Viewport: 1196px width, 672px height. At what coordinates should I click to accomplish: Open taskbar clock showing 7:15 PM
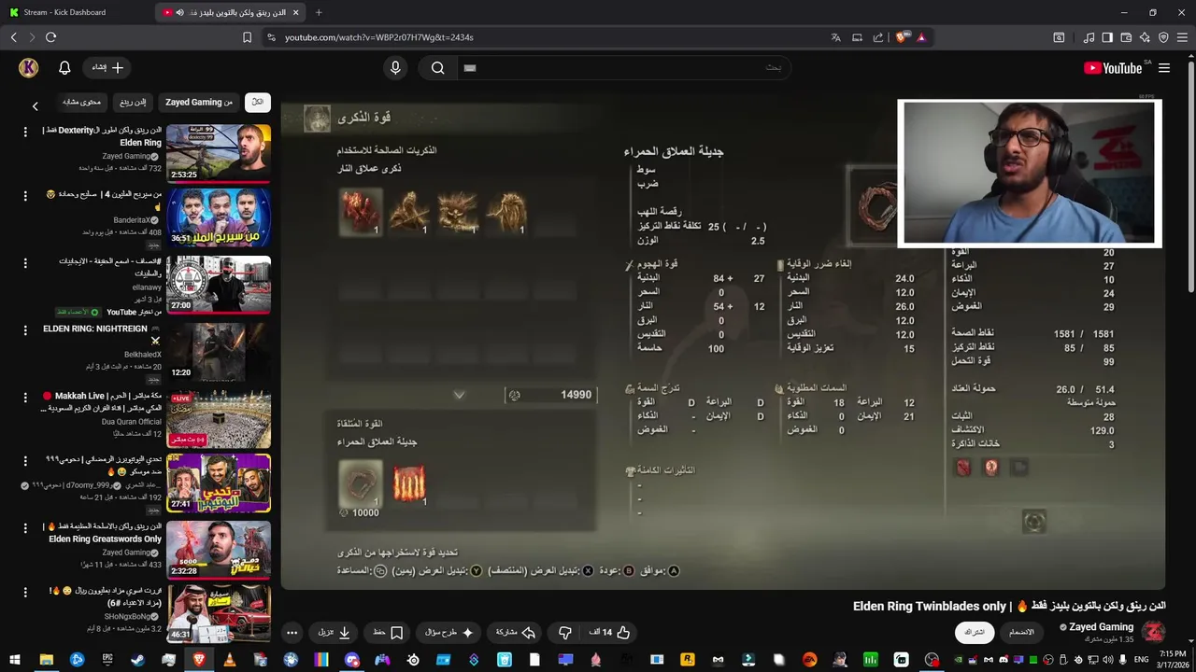tap(1173, 659)
